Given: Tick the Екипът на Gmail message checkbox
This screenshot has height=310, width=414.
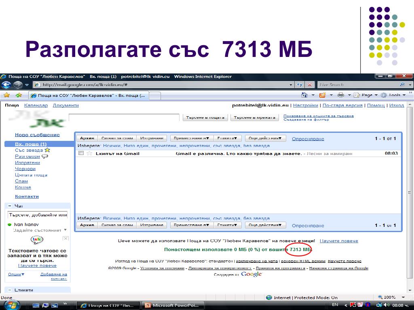Looking at the screenshot, I should (x=81, y=153).
